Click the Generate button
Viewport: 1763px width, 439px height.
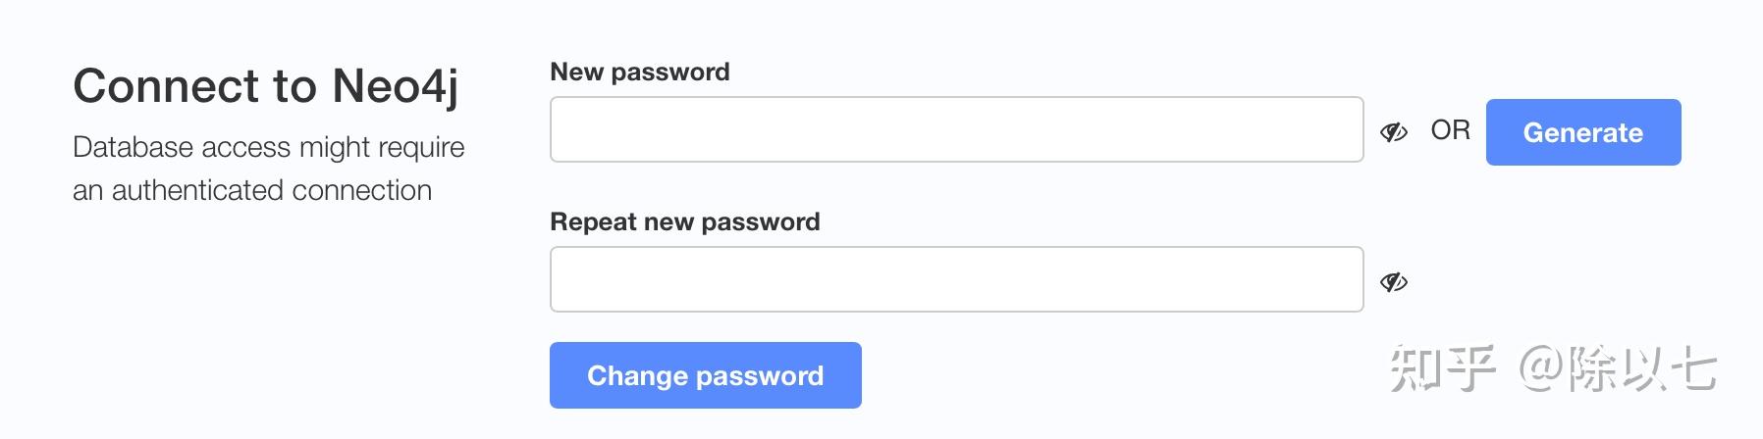[1582, 132]
